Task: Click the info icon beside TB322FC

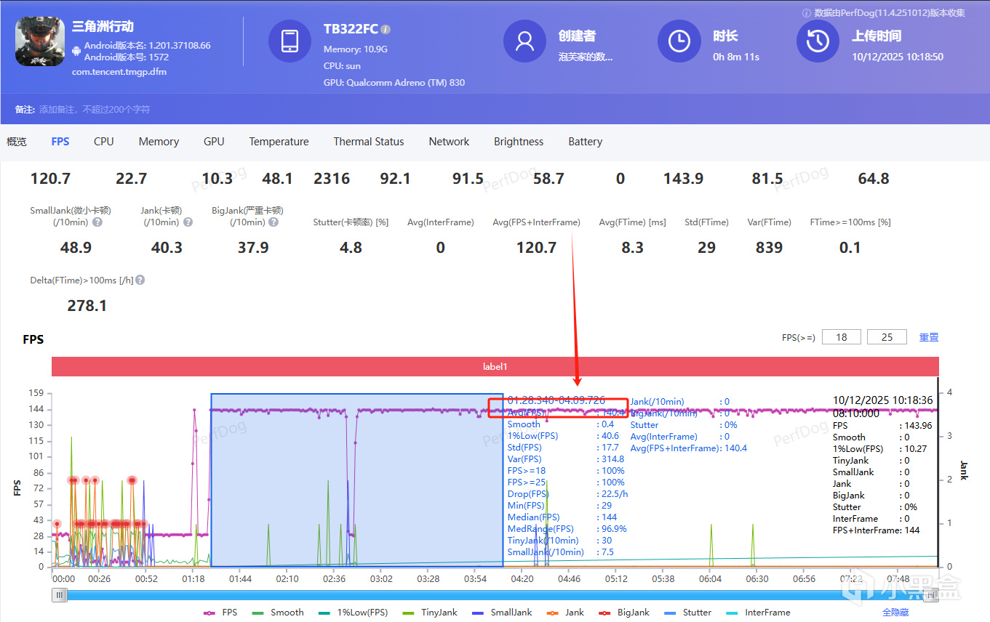Action: [386, 30]
